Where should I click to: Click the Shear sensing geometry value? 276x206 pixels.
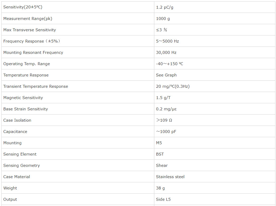tap(162, 166)
